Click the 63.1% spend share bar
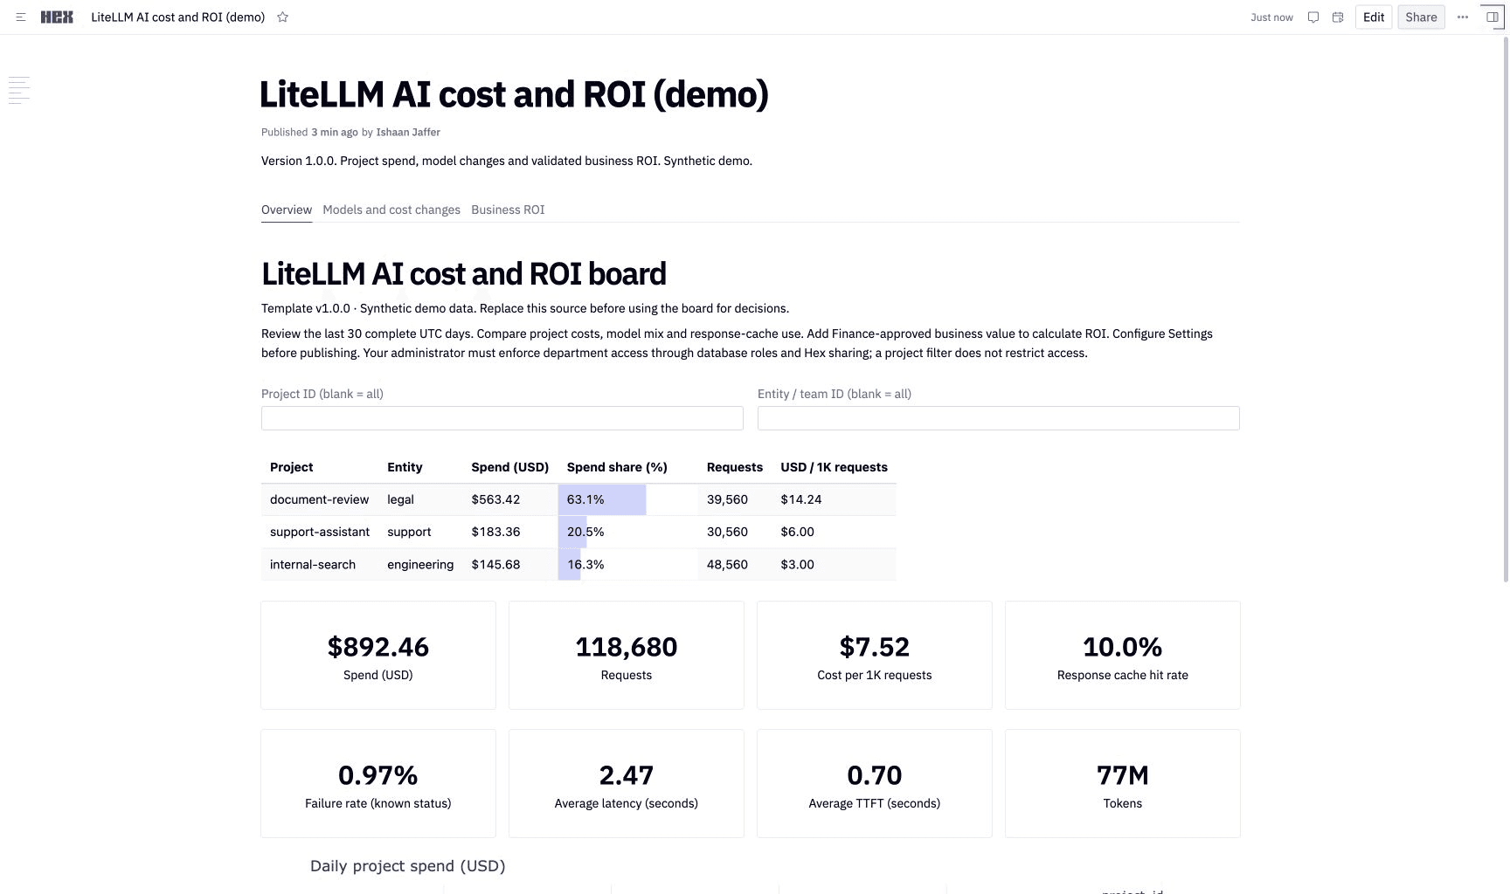Image resolution: width=1510 pixels, height=894 pixels. (x=602, y=499)
